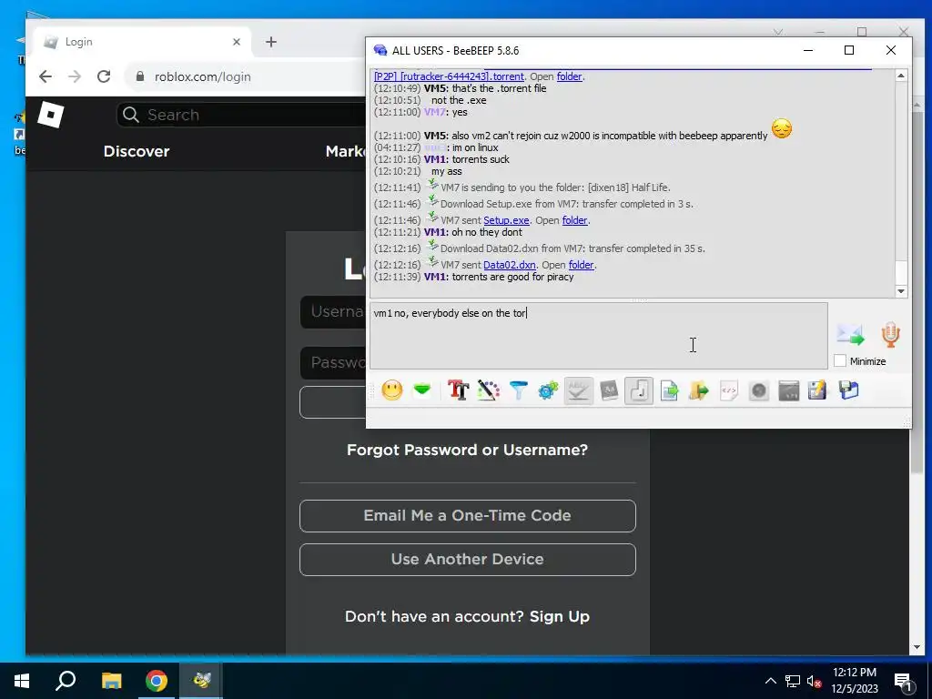Click VM1 message 'torrents suck'
The width and height of the screenshot is (932, 699).
[x=481, y=159]
